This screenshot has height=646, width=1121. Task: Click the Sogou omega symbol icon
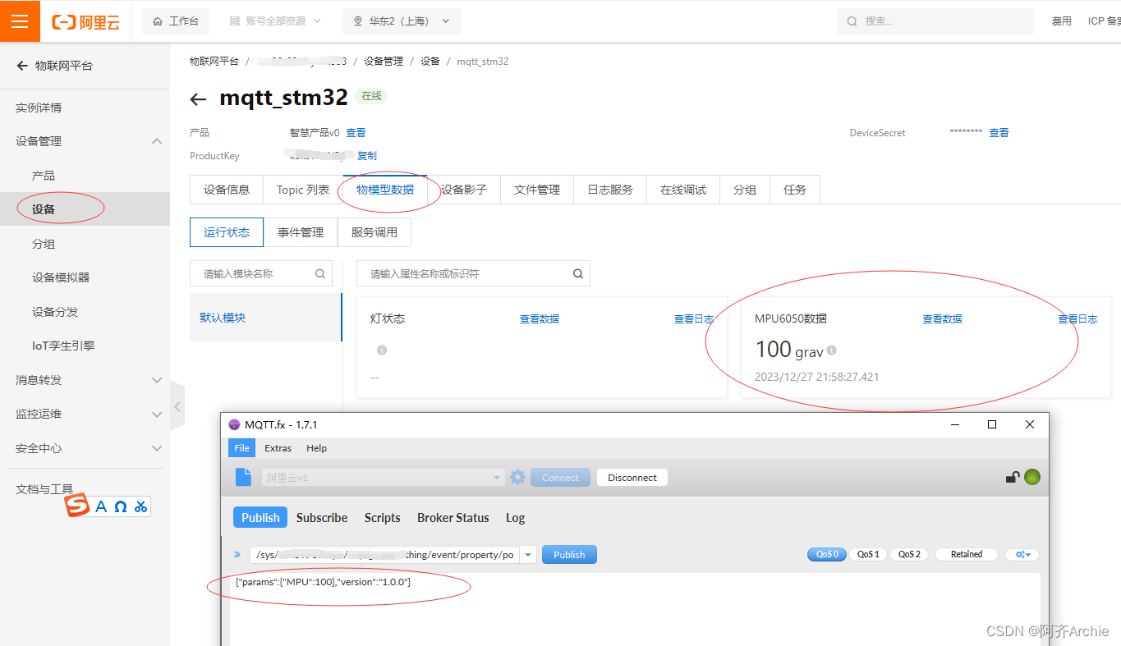pos(121,506)
